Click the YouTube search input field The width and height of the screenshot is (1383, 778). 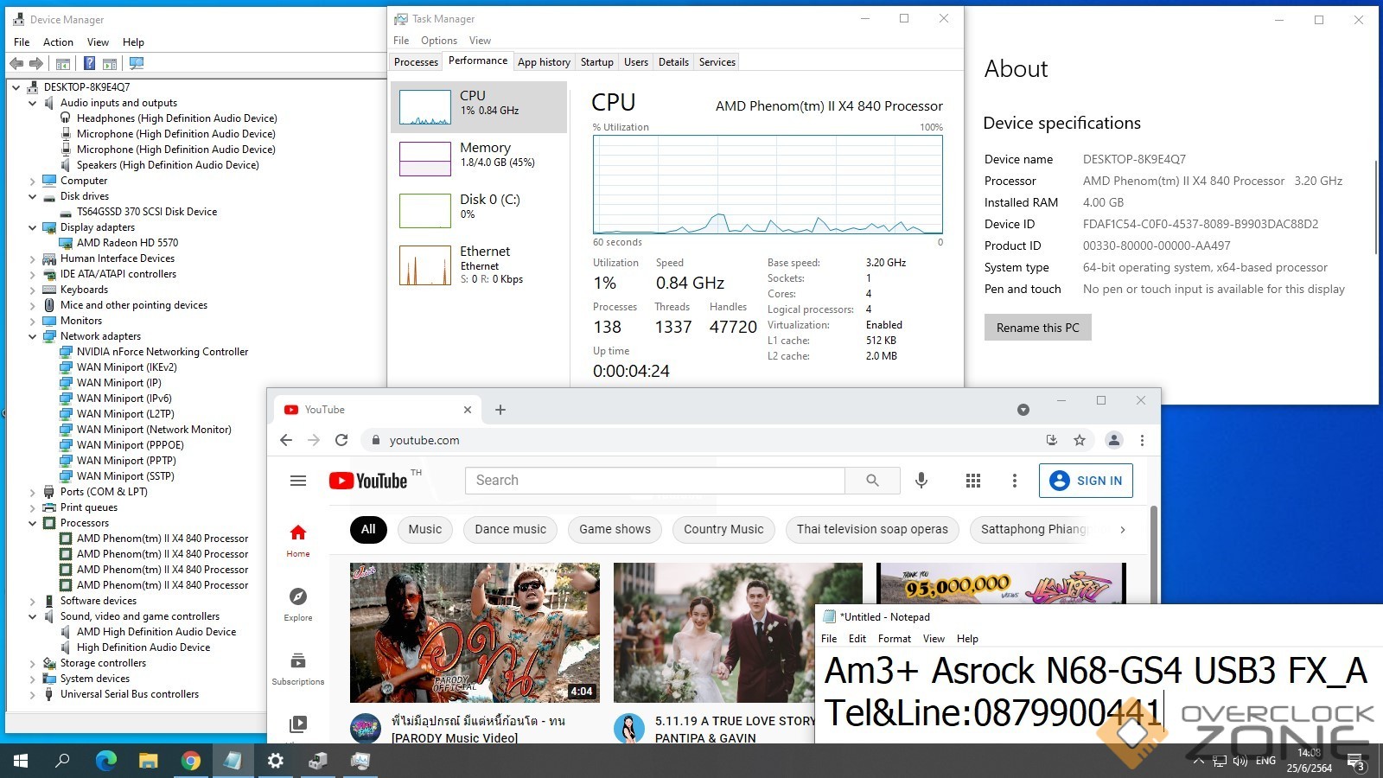pyautogui.click(x=654, y=481)
